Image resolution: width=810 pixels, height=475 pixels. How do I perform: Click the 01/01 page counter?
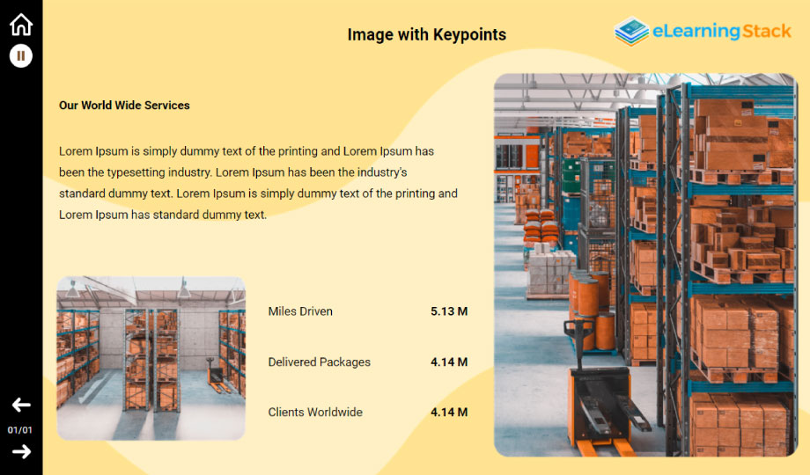tap(20, 430)
